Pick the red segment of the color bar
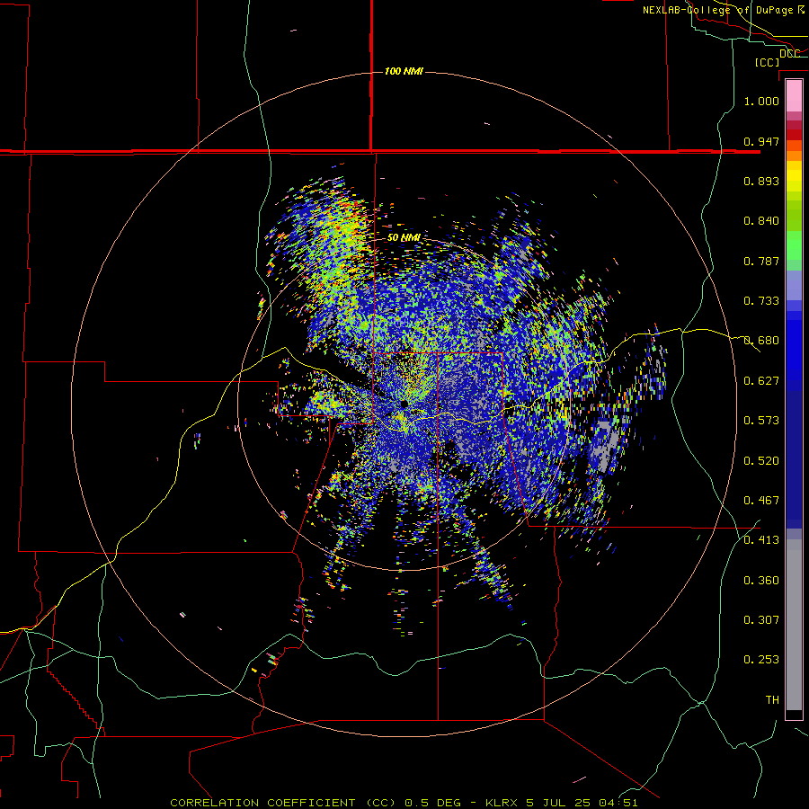809x809 pixels. point(794,135)
